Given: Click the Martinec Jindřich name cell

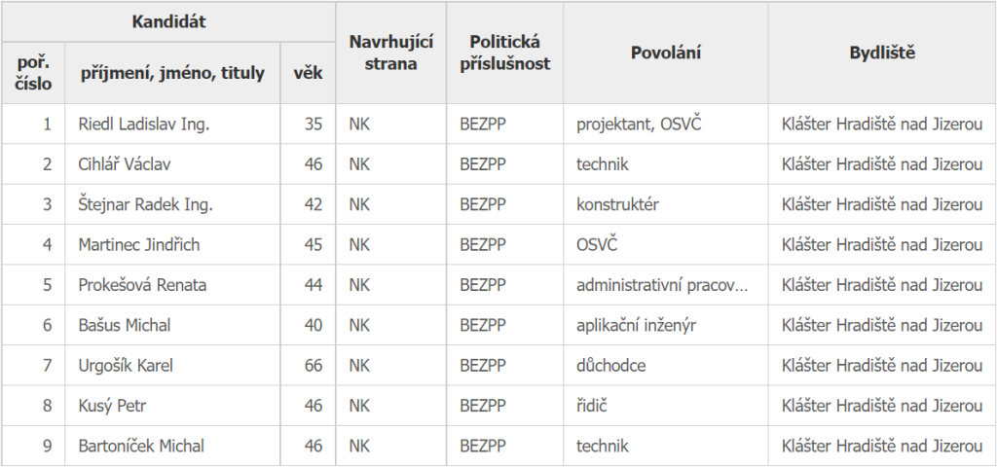Looking at the screenshot, I should (138, 245).
